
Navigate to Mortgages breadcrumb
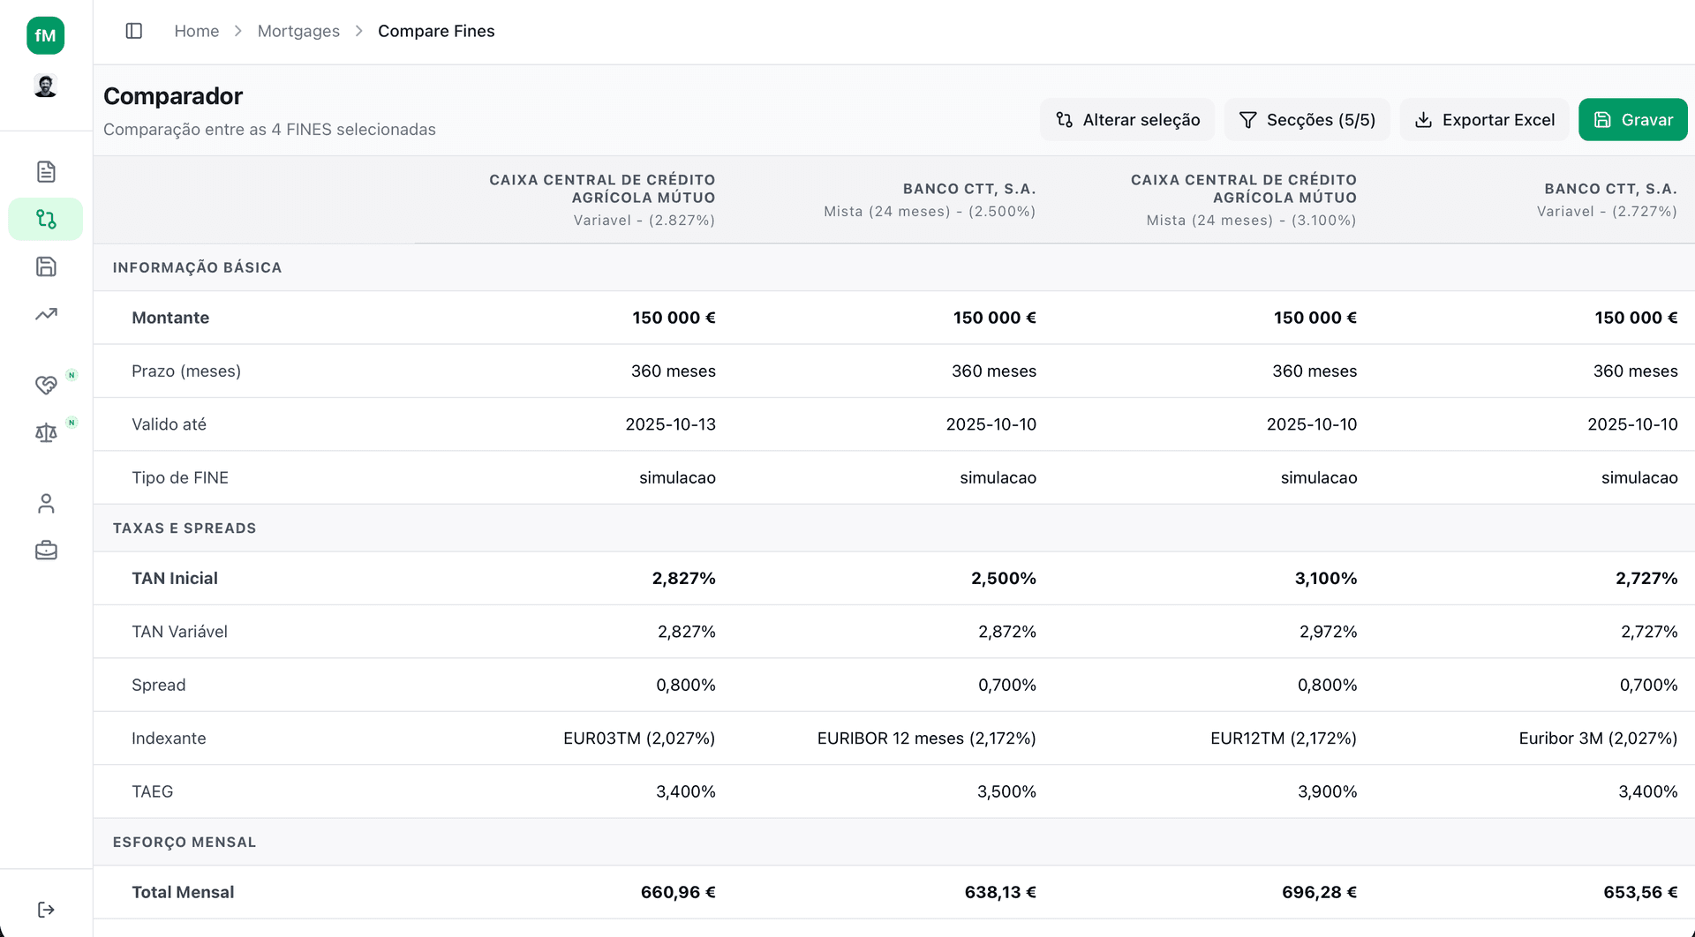point(298,31)
